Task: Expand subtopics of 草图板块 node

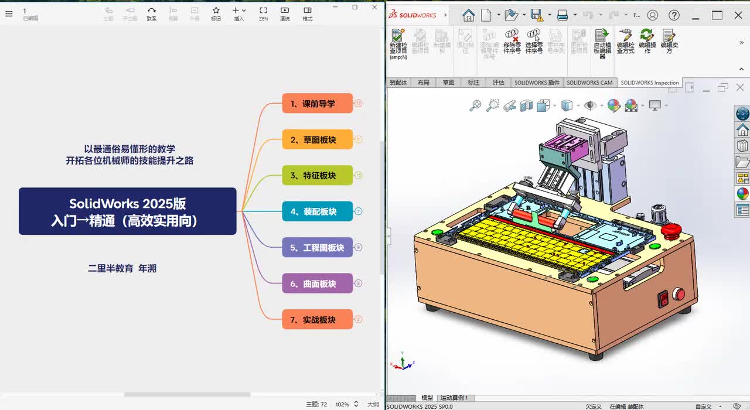Action: click(x=359, y=139)
